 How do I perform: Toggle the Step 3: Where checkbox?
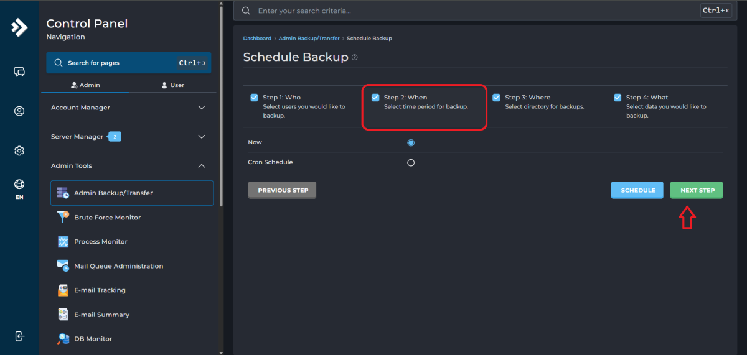(x=496, y=98)
